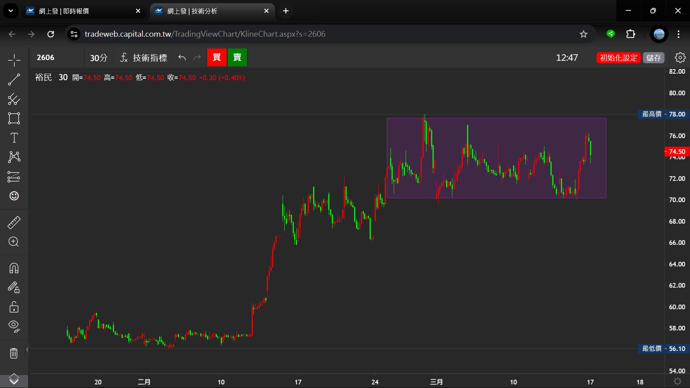Screen dimensions: 690x388
Task: Open the 技術指標 indicators menu
Action: tap(144, 58)
